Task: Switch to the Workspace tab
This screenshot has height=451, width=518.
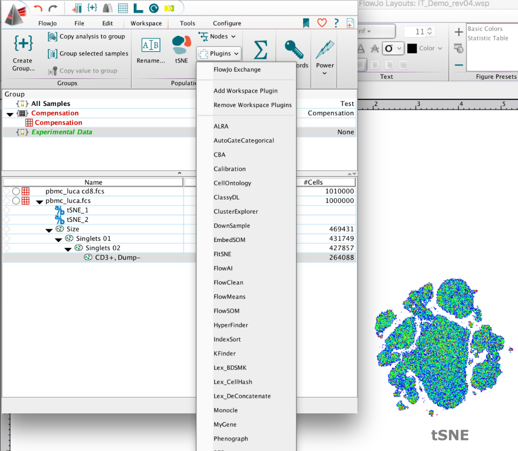Action: point(146,23)
